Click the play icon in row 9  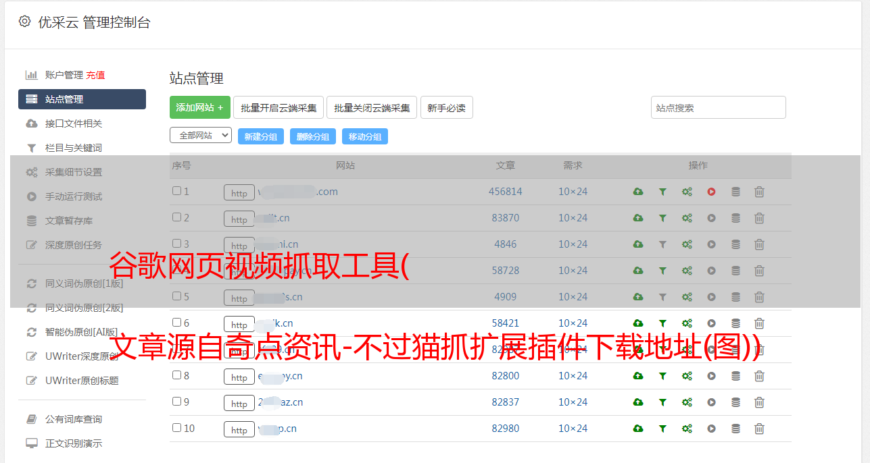click(711, 402)
